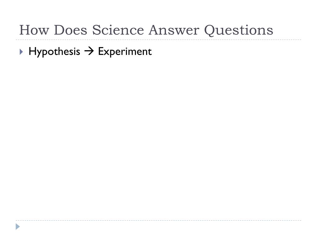Click the capital Q in Questions

[210, 31]
